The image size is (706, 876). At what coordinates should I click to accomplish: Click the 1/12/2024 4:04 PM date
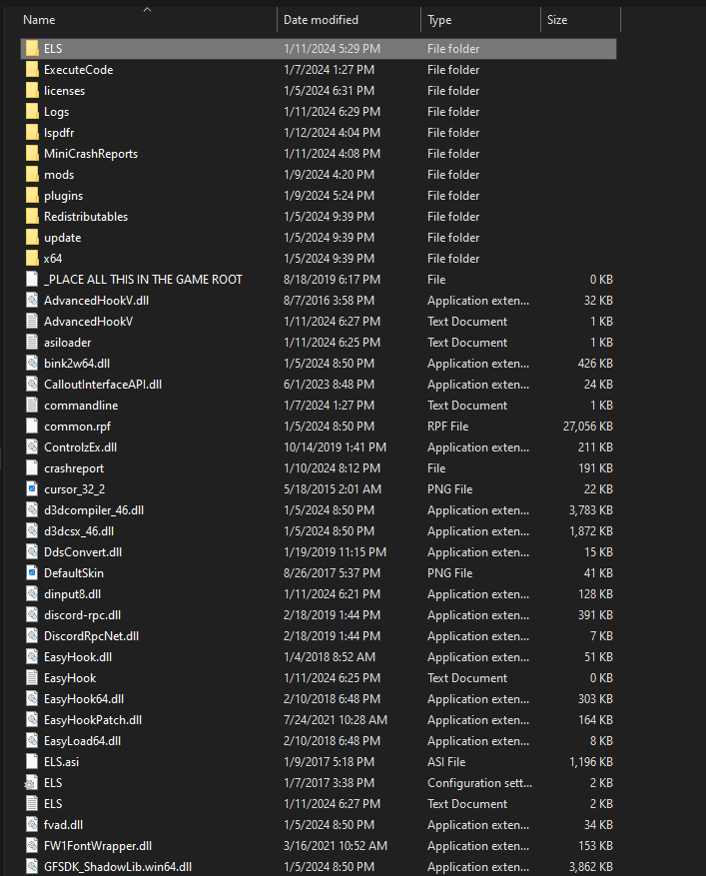click(332, 133)
